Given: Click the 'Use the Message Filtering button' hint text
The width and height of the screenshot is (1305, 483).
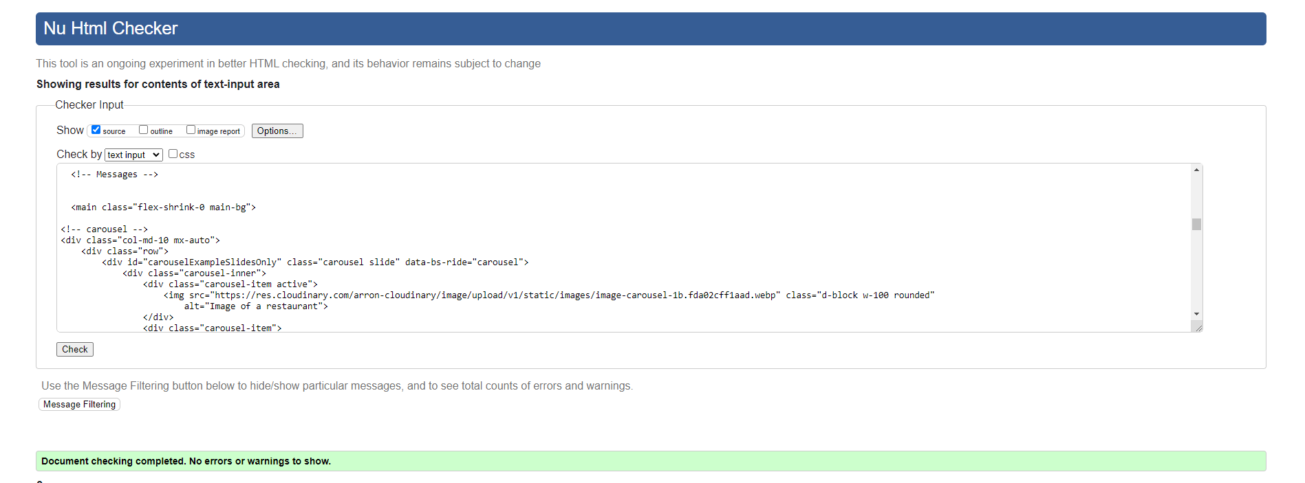Looking at the screenshot, I should point(337,386).
